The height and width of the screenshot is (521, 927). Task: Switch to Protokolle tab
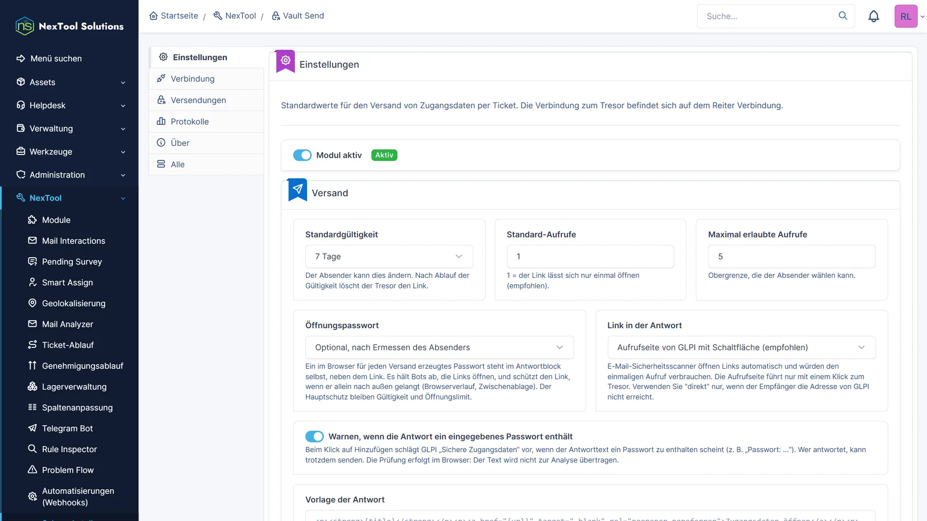point(207,122)
